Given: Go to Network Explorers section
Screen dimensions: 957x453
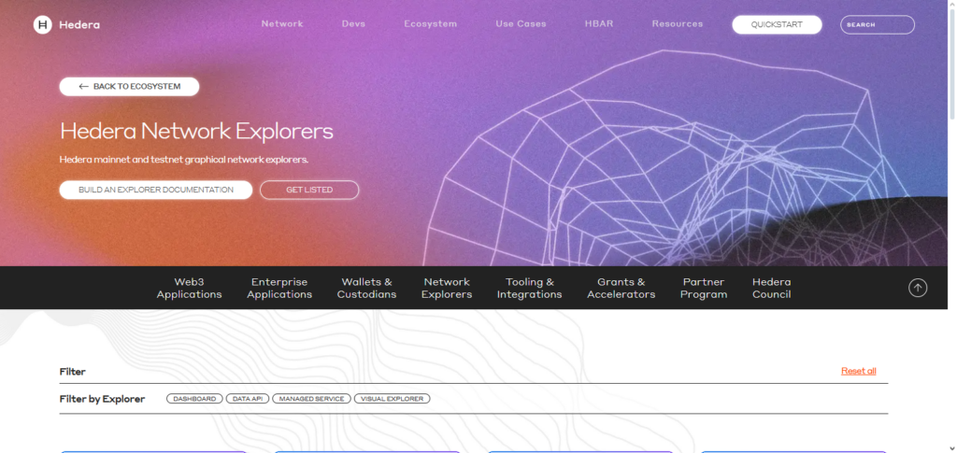Looking at the screenshot, I should click(x=447, y=288).
